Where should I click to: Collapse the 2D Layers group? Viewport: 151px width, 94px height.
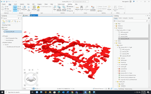(3, 36)
